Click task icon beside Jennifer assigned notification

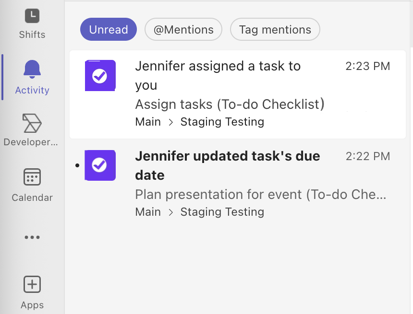(100, 75)
